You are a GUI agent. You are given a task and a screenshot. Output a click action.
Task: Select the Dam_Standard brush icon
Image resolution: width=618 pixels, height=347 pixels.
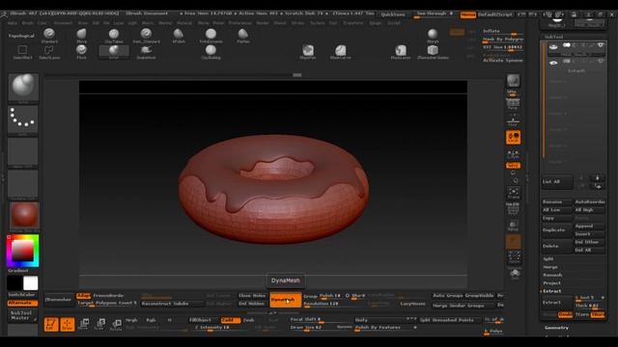[x=146, y=36]
